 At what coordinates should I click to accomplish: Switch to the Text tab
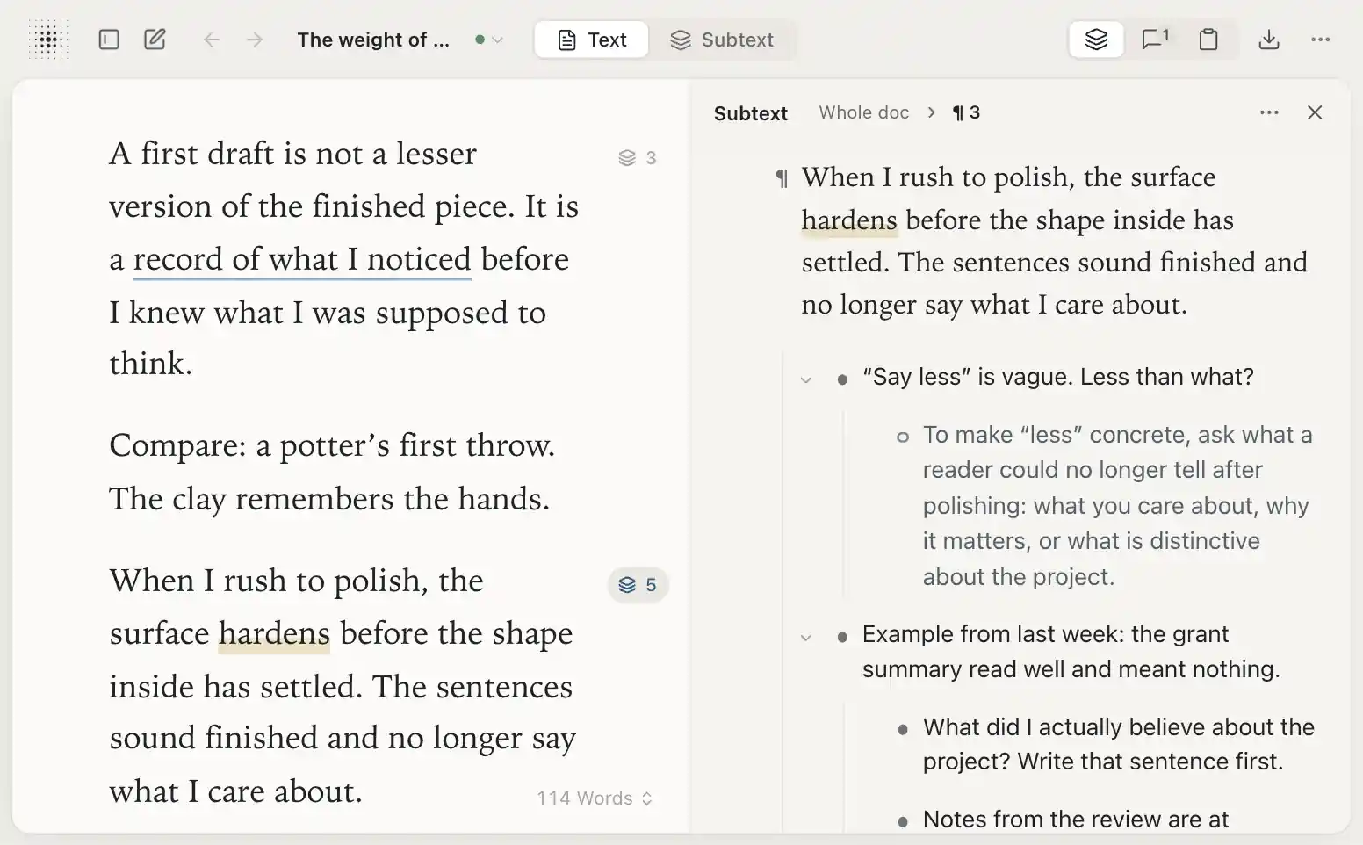[x=592, y=40]
